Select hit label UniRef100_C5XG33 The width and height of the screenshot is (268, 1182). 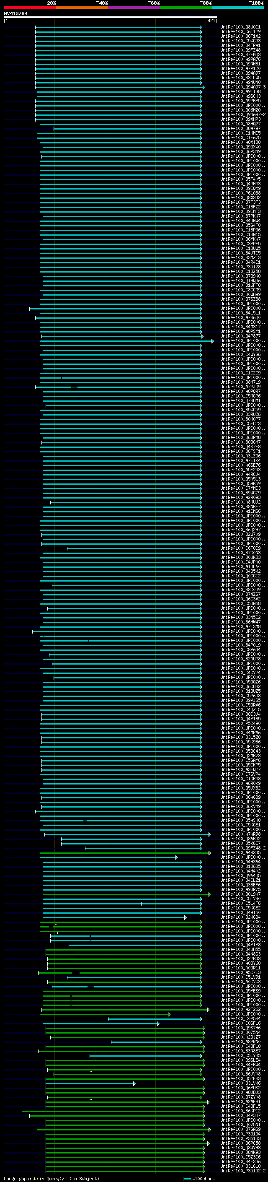[x=240, y=41]
